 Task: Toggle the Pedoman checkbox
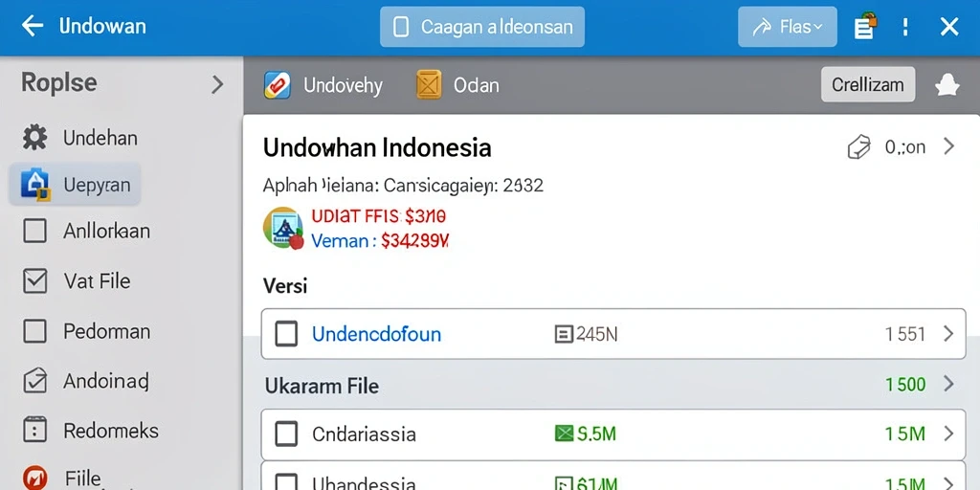pos(34,330)
